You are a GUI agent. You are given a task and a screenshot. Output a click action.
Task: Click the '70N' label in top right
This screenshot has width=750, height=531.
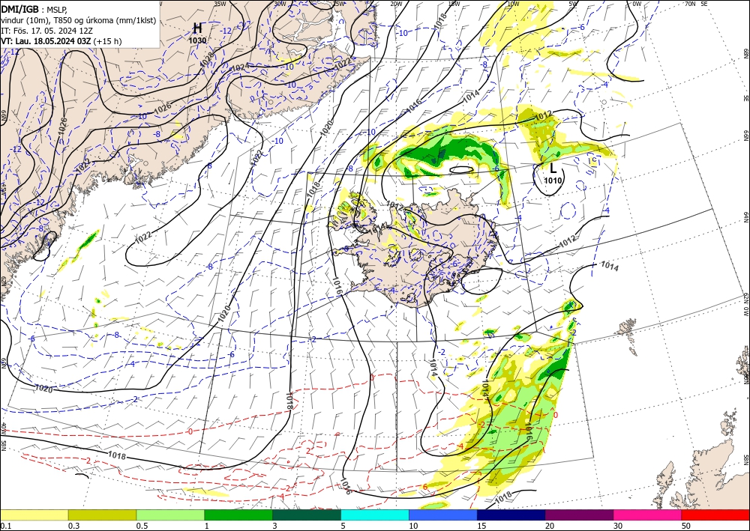click(690, 4)
